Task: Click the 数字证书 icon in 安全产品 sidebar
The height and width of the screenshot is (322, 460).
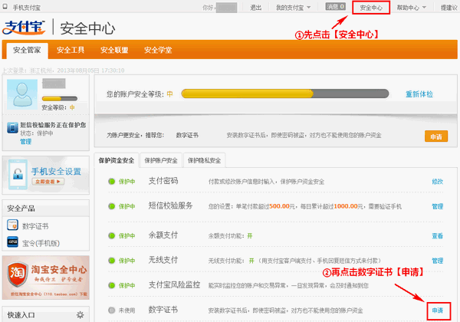Action: (x=12, y=225)
